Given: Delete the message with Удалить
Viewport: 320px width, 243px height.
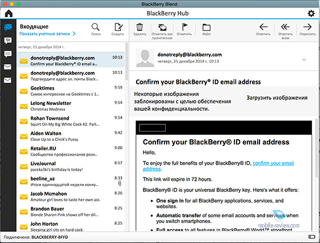Looking at the screenshot, I should (140, 30).
